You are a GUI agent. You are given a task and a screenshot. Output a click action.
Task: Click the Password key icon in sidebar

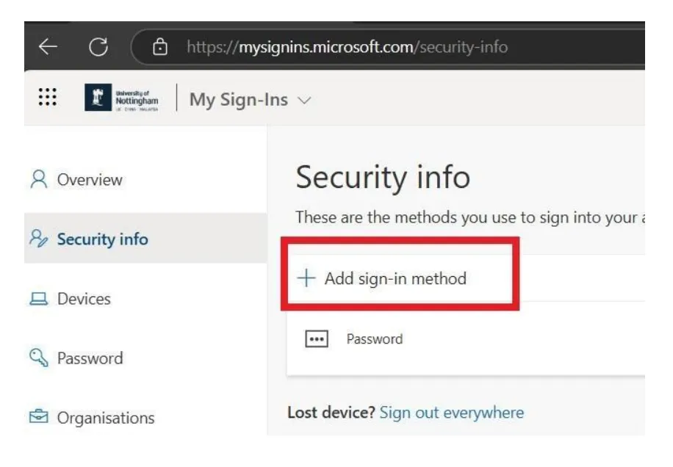[39, 358]
